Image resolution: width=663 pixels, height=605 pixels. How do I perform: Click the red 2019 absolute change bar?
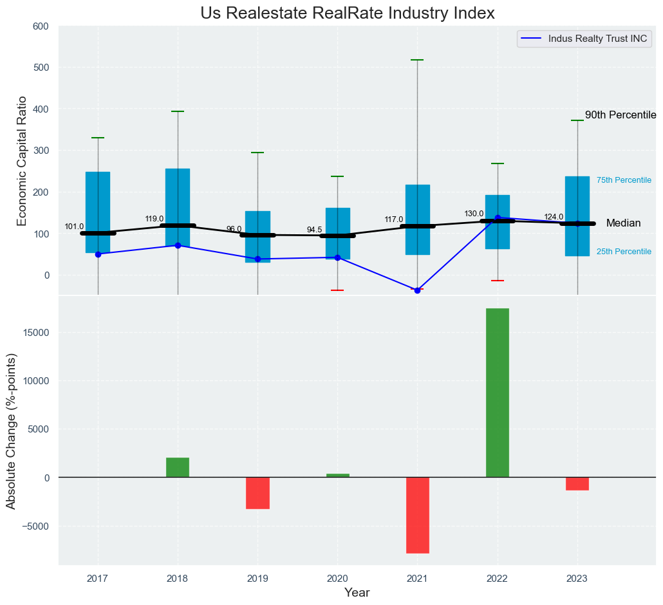(257, 493)
